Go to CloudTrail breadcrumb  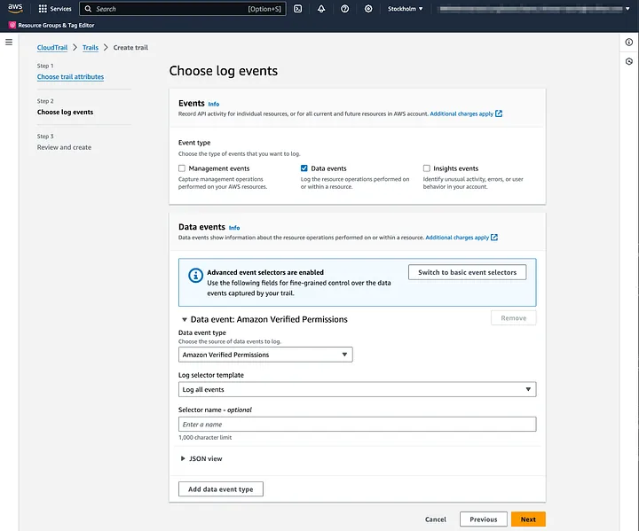click(x=52, y=48)
